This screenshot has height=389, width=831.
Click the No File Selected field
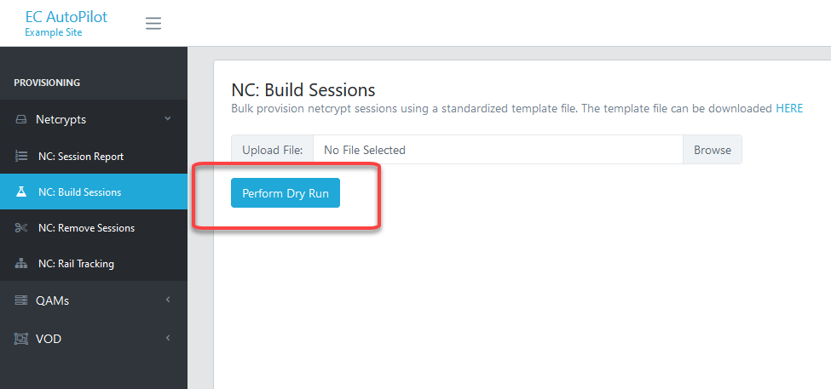pos(498,150)
